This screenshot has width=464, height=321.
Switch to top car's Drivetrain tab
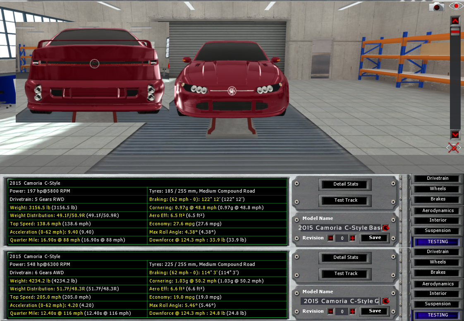438,179
